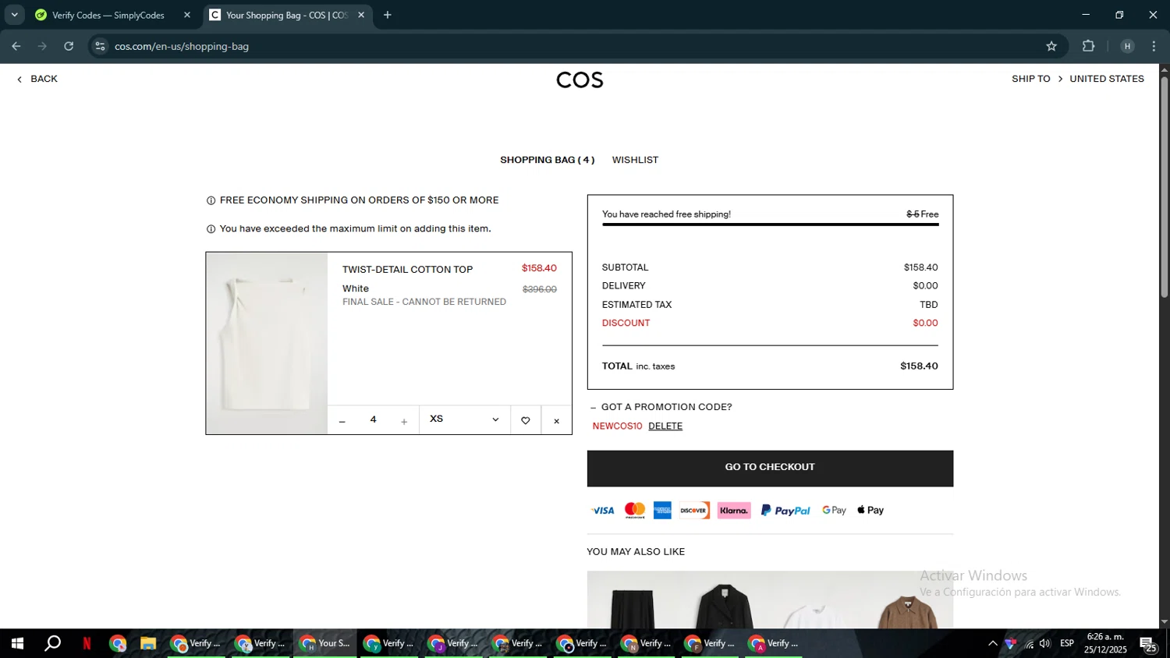The height and width of the screenshot is (658, 1170).
Task: Click the Discover payment icon
Action: pyautogui.click(x=693, y=511)
